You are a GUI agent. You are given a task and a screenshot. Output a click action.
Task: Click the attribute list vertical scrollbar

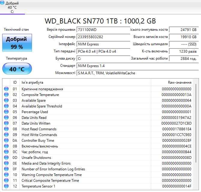pyautogui.click(x=196, y=123)
